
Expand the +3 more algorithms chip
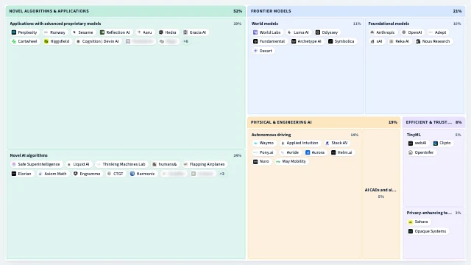pos(222,174)
